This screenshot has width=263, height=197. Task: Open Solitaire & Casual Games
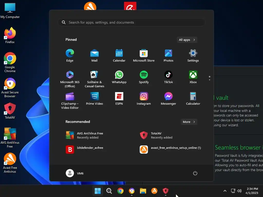[95, 79]
